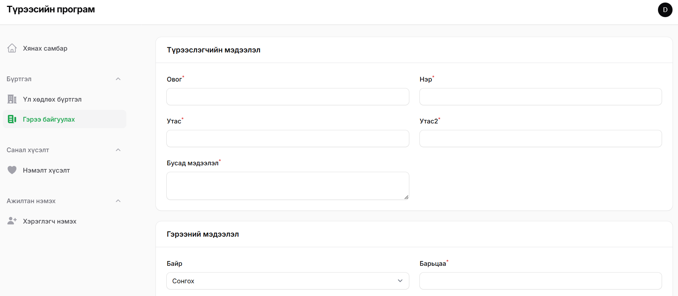The height and width of the screenshot is (296, 678).
Task: Open the Хэрэглэгч нэмэх menu item
Action: (x=50, y=221)
